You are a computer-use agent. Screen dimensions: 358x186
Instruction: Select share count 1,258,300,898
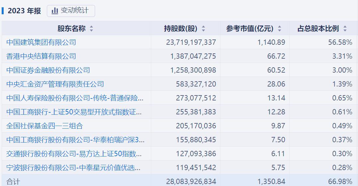click(x=193, y=70)
